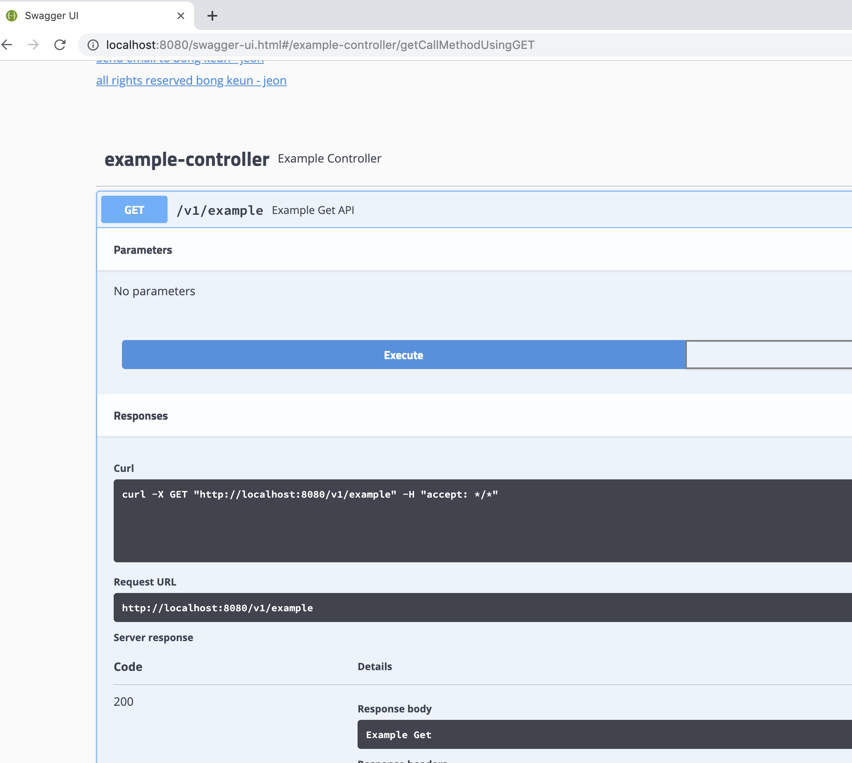852x763 pixels.
Task: Click the 'Example Get API' summary text
Action: click(313, 210)
